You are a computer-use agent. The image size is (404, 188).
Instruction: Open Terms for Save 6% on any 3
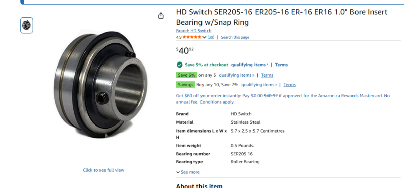267,75
